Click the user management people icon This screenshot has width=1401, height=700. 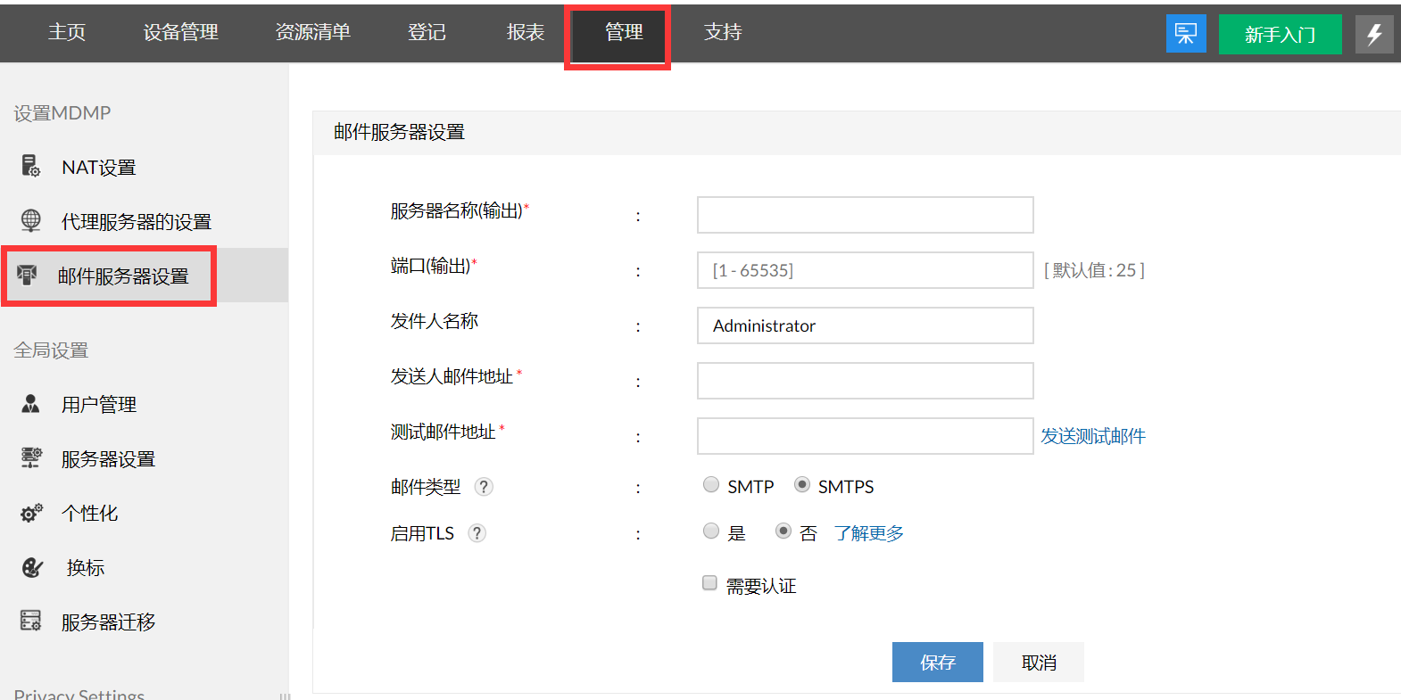31,404
